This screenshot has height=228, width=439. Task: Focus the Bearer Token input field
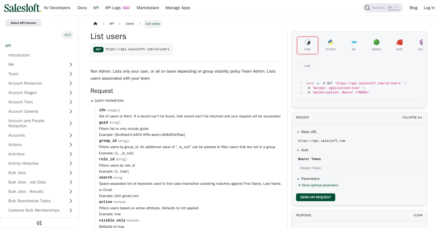(359, 168)
